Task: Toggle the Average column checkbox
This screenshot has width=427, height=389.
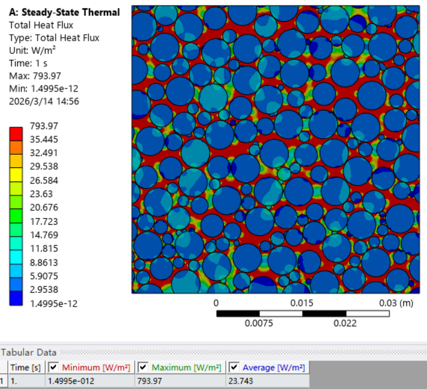Action: [234, 367]
